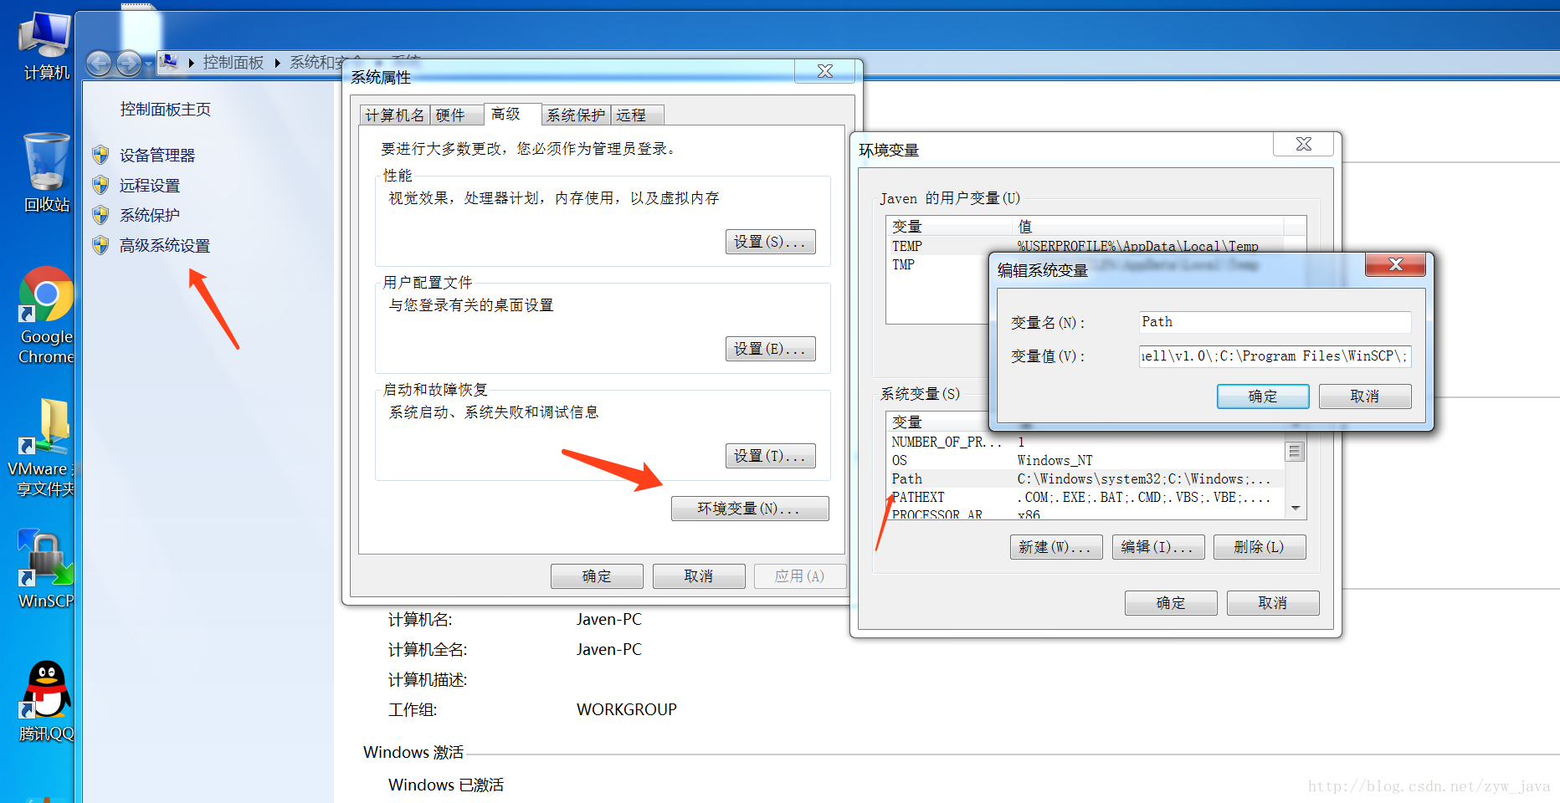Click the shield icon beside 系统保护

[100, 215]
